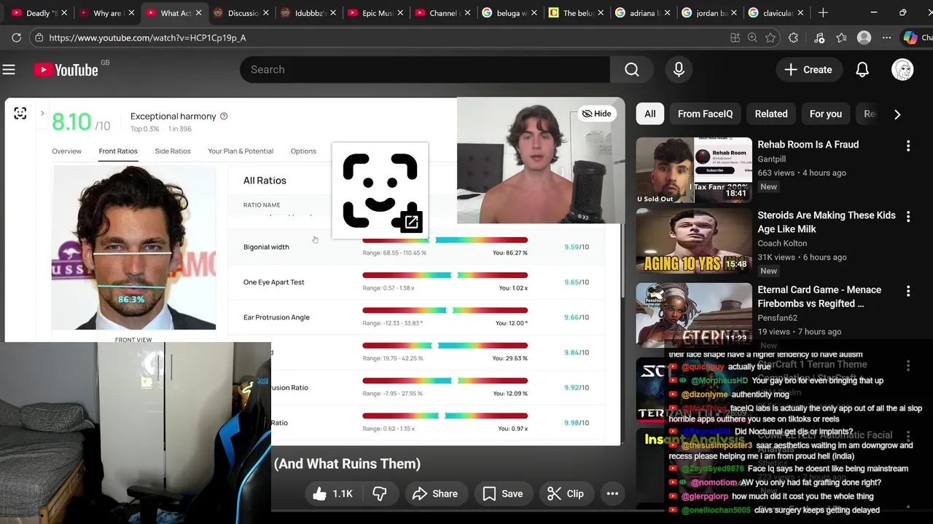Open YouTube account avatar menu
The width and height of the screenshot is (933, 524).
click(x=903, y=70)
